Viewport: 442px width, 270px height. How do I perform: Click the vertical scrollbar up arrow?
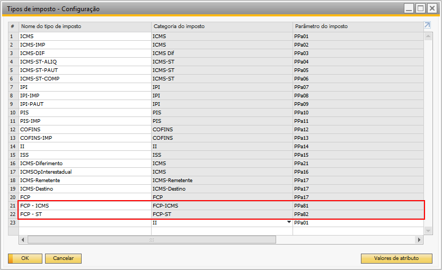(x=428, y=37)
